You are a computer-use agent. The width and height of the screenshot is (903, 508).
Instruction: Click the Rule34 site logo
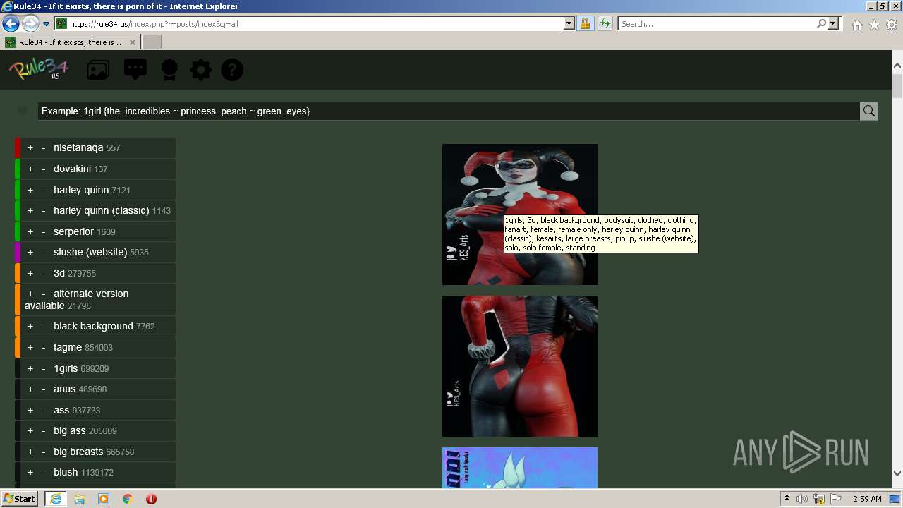39,69
